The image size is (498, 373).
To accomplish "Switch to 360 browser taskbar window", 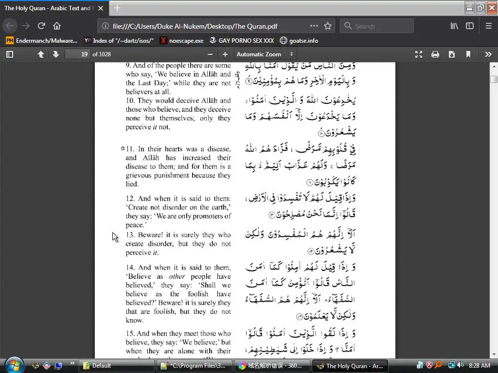I will point(272,366).
